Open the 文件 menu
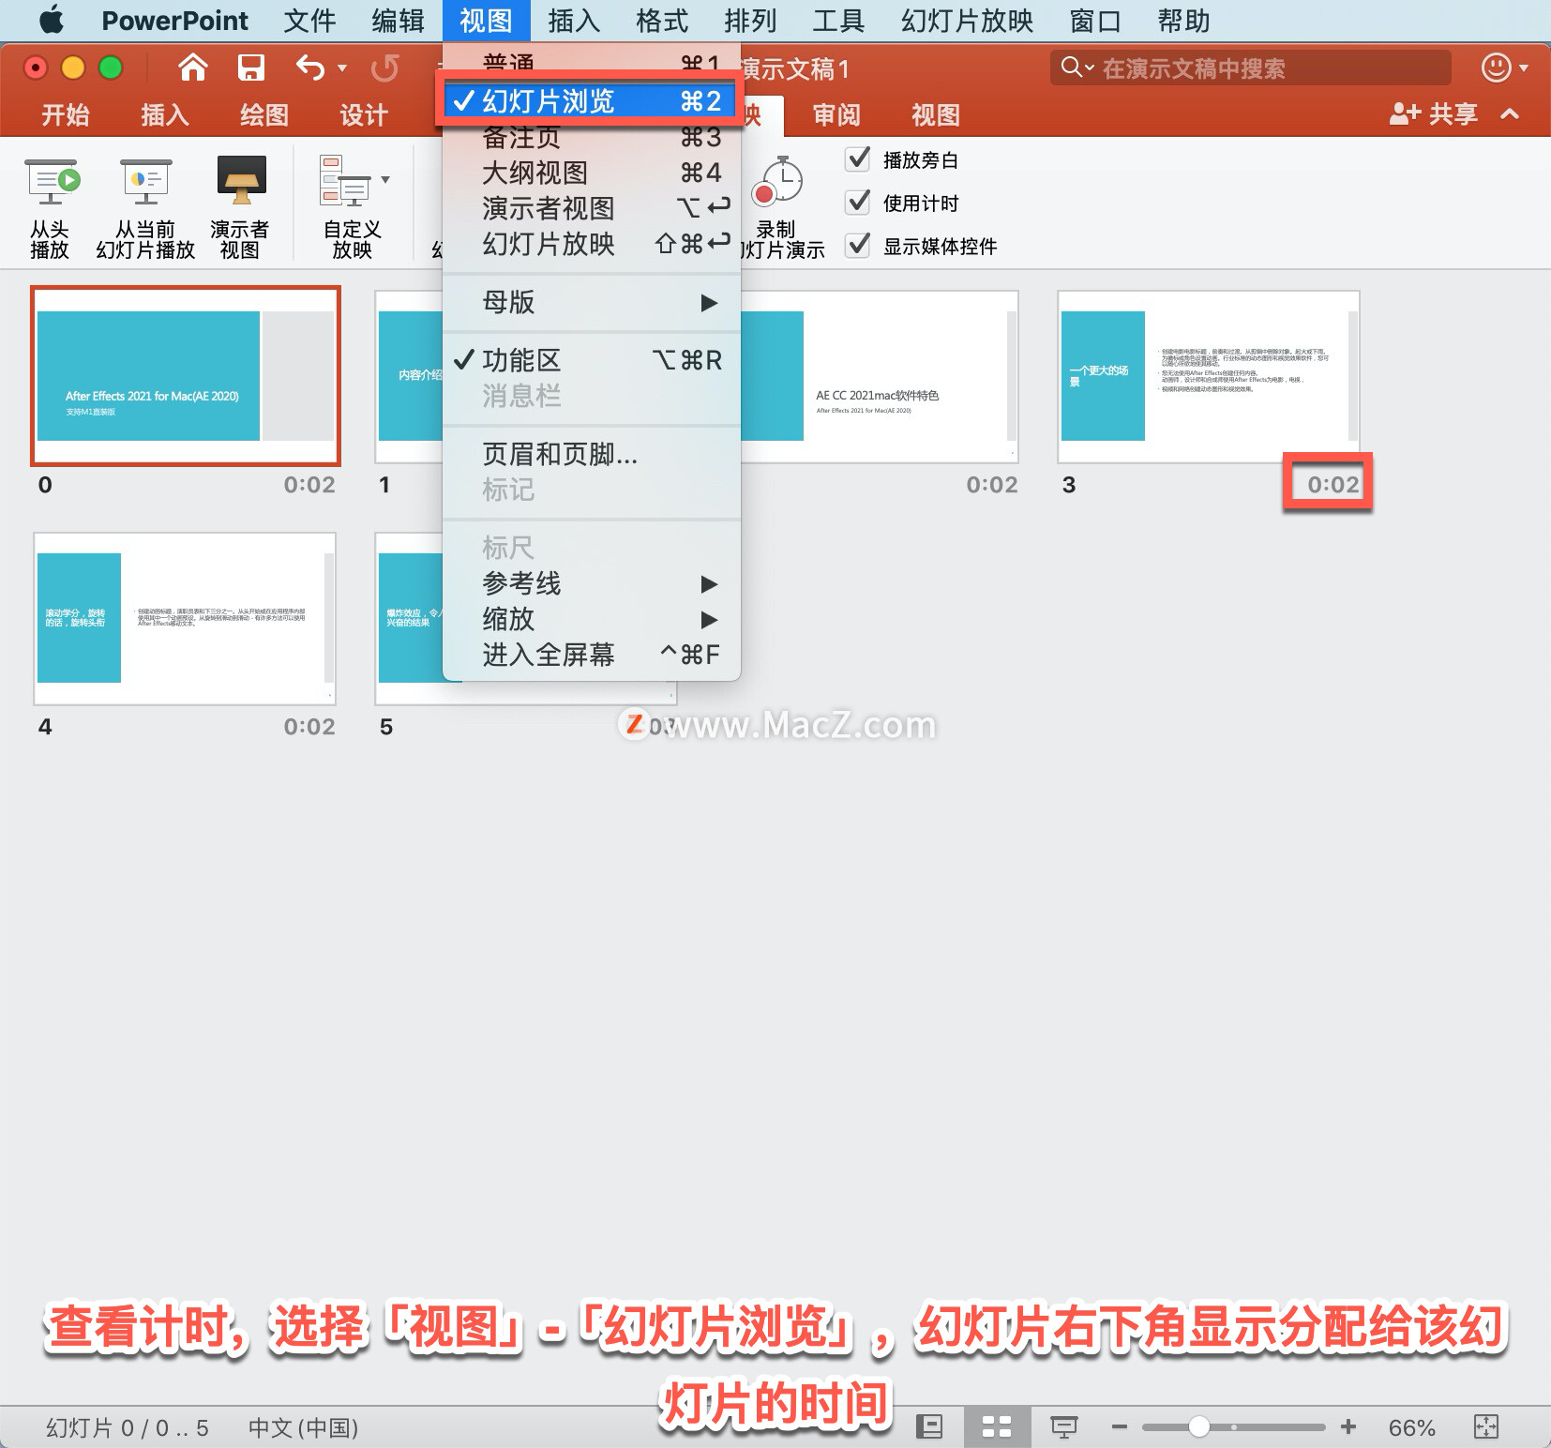This screenshot has height=1448, width=1551. [x=309, y=21]
